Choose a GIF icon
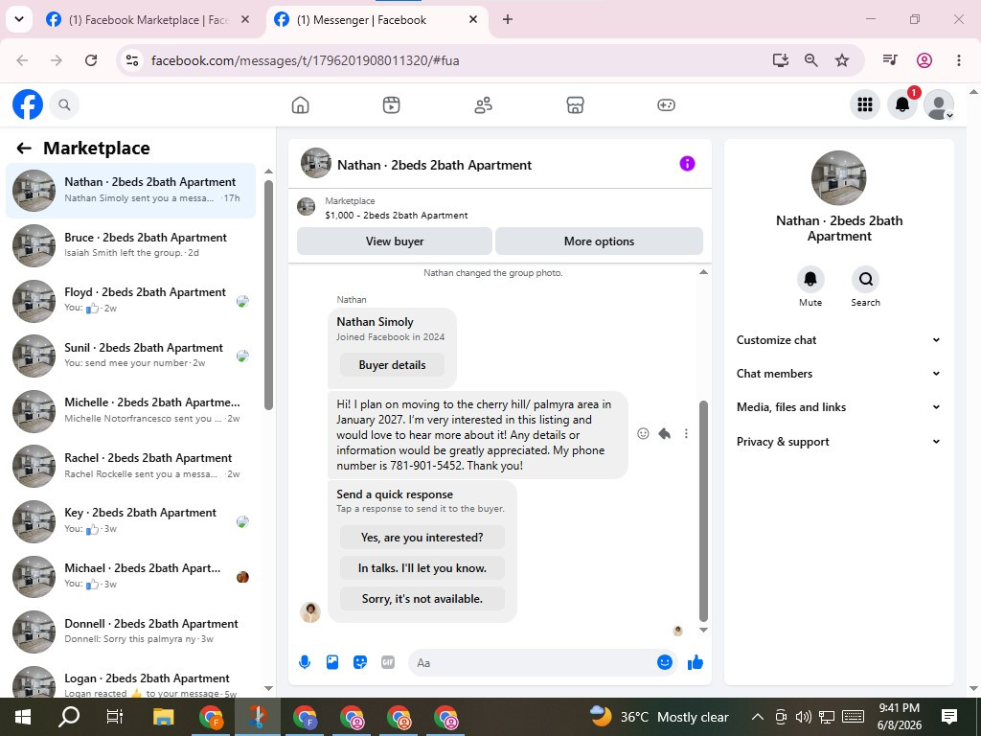The height and width of the screenshot is (736, 981). click(x=388, y=662)
